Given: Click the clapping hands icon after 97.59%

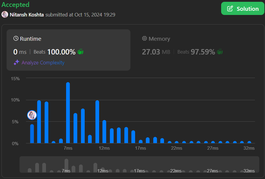Looking at the screenshot, I should click(220, 52).
